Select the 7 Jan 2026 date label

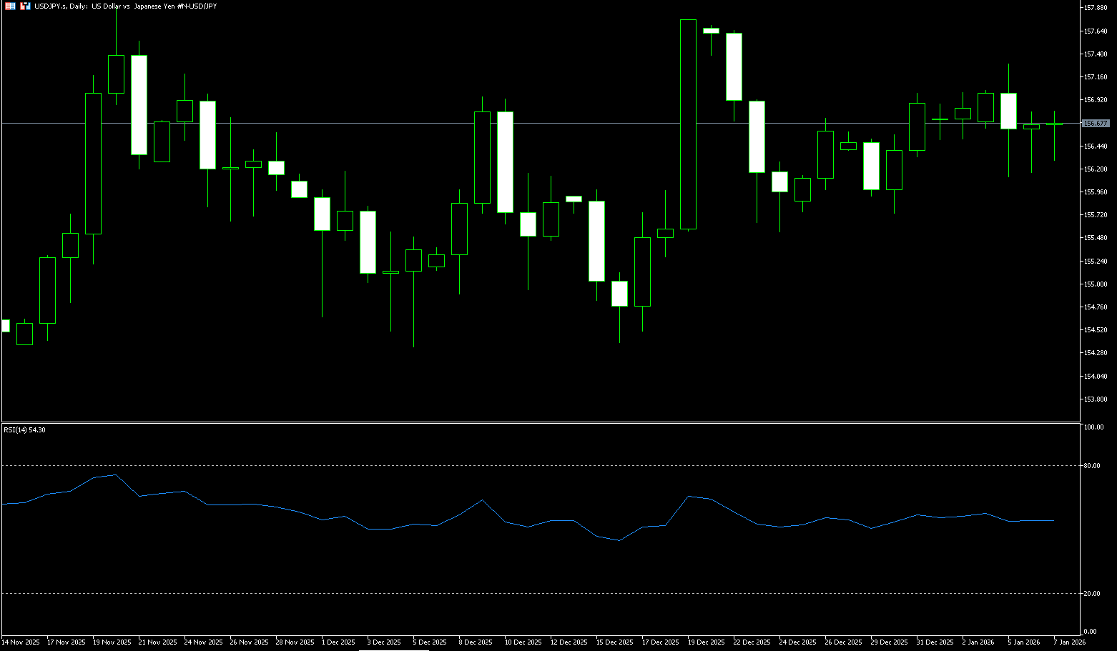[x=1069, y=642]
